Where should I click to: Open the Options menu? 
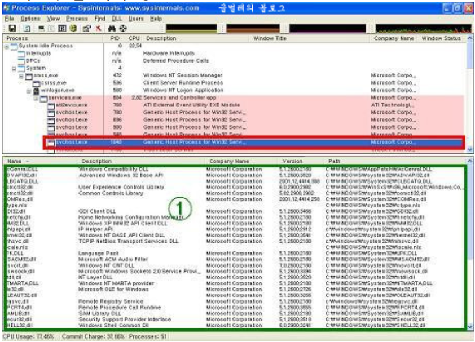pyautogui.click(x=30, y=19)
